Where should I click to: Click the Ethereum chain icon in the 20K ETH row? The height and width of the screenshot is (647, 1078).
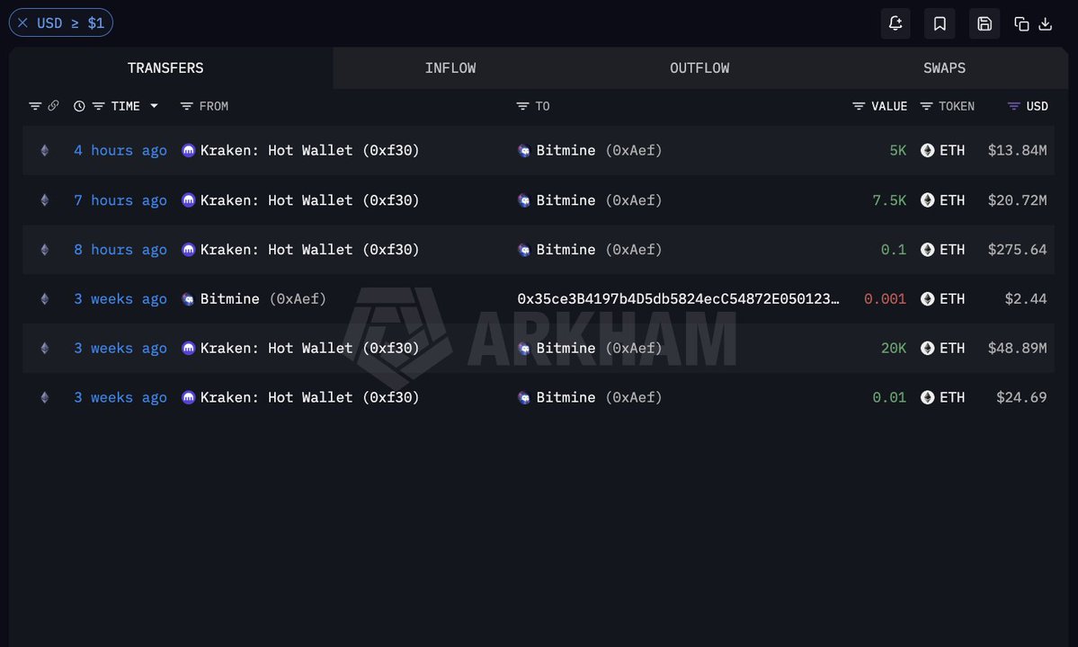point(45,349)
